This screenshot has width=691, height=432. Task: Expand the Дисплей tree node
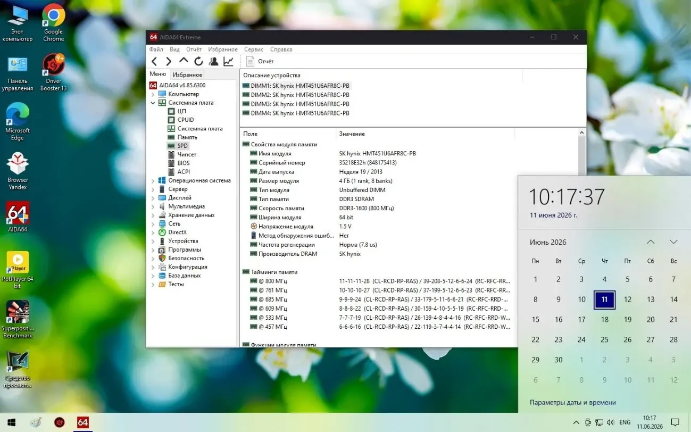pyautogui.click(x=153, y=198)
